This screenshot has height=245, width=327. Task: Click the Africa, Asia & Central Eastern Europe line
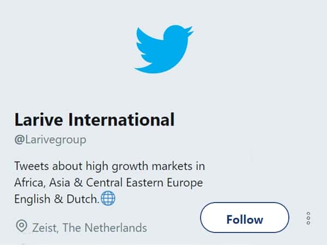click(x=108, y=183)
